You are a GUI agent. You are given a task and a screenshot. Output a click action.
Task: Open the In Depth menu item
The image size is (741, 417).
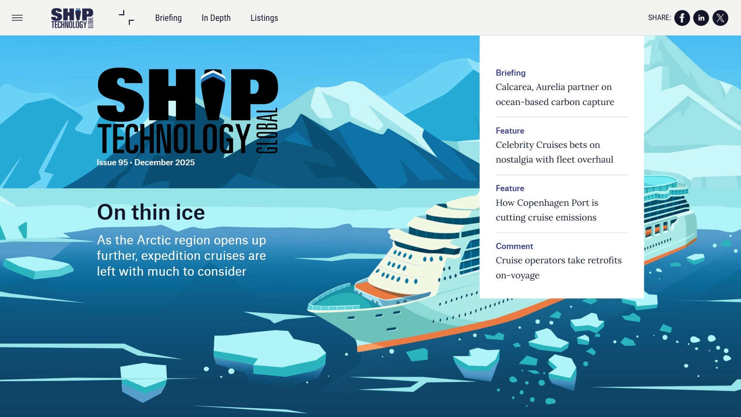click(x=216, y=18)
